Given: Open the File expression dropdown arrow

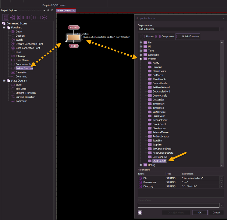Looking at the screenshot, I should pos(222,178).
